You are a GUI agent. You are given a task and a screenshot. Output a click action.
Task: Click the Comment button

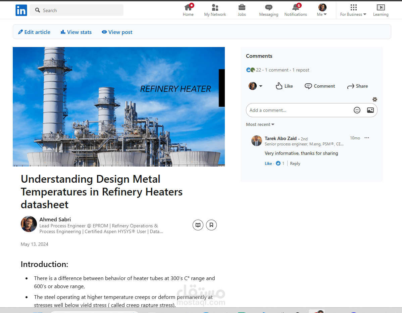320,86
